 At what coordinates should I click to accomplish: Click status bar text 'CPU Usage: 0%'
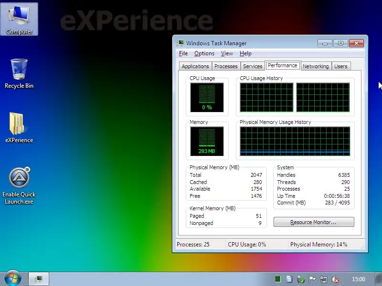click(x=247, y=245)
